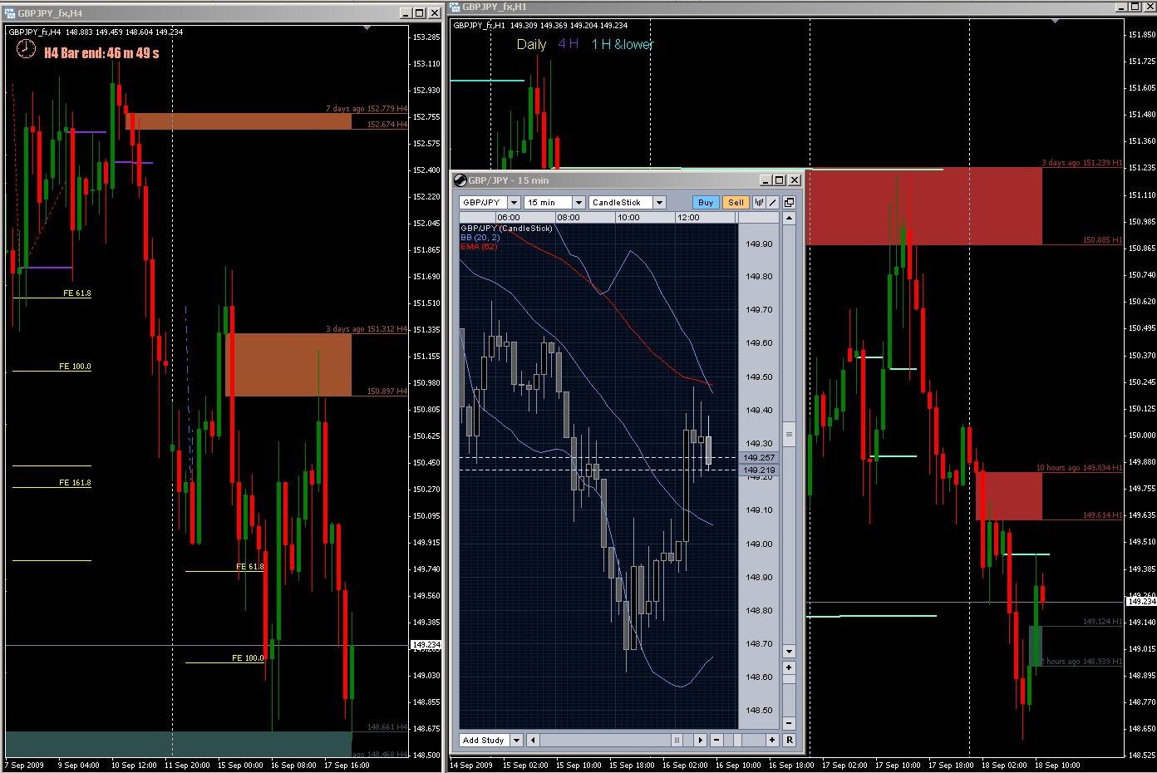This screenshot has width=1157, height=773.
Task: Select the trend line drawing tool
Action: (772, 202)
